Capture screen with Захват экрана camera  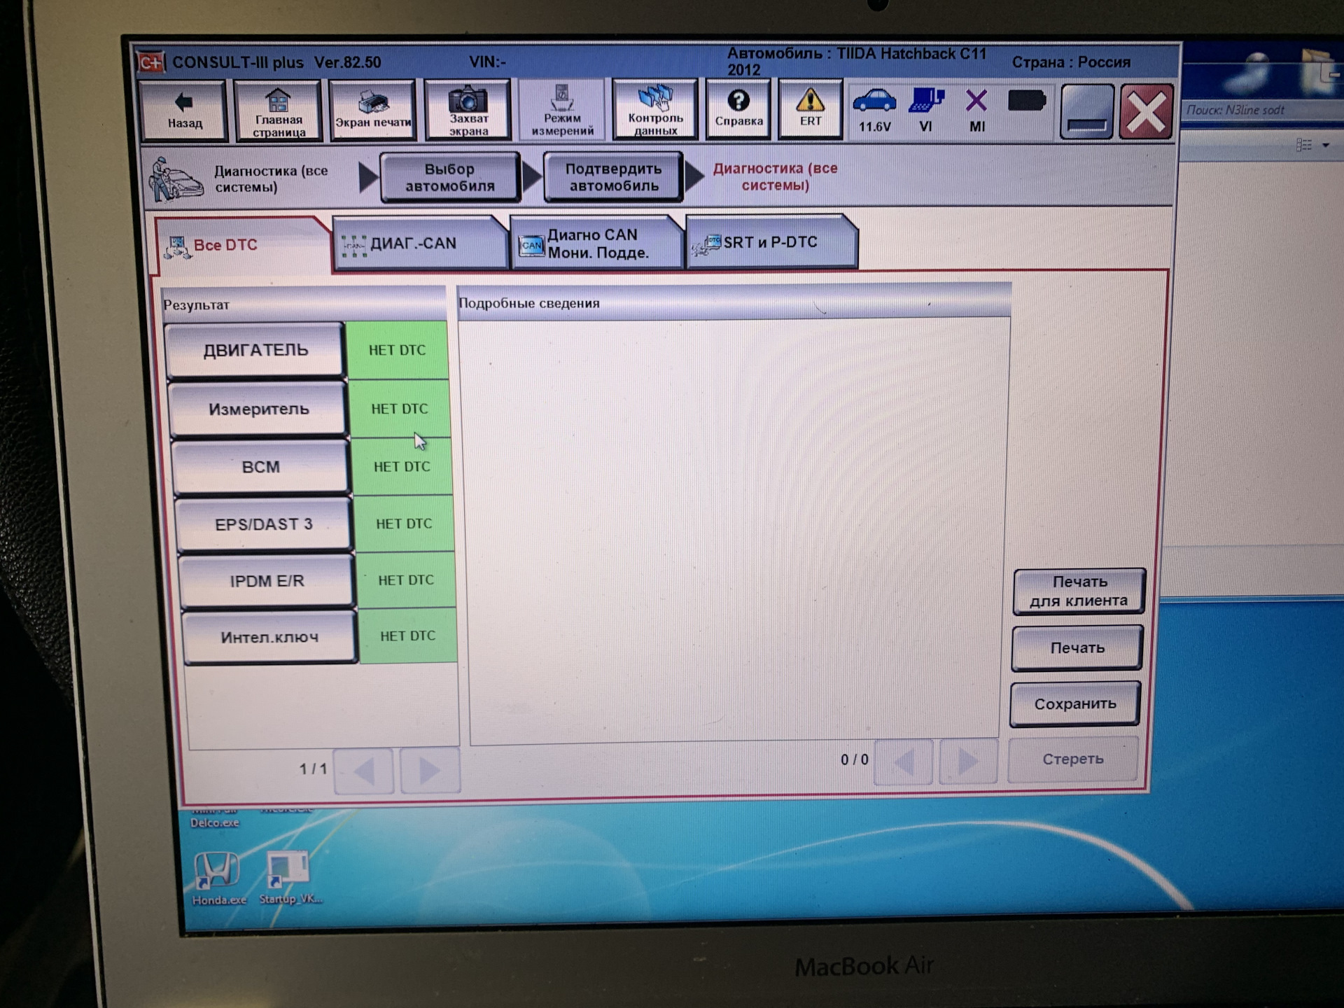468,110
